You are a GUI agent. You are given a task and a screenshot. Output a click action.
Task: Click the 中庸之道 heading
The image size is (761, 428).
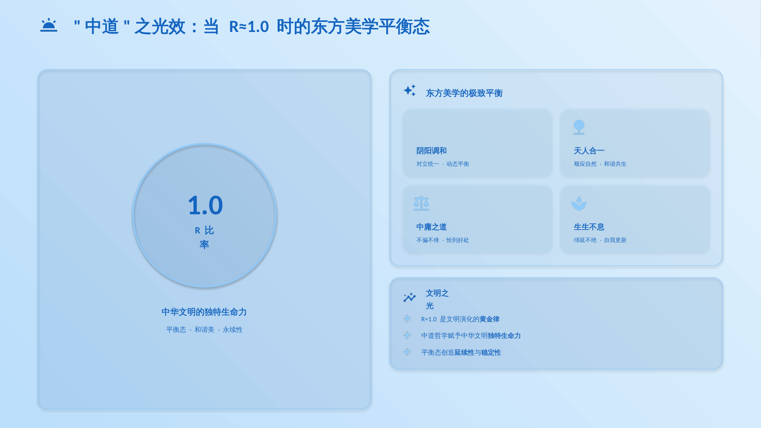431,227
